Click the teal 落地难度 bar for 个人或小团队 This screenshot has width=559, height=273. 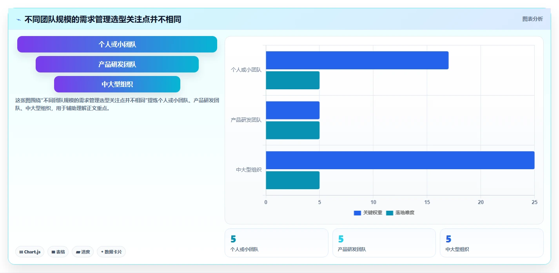[x=293, y=80]
